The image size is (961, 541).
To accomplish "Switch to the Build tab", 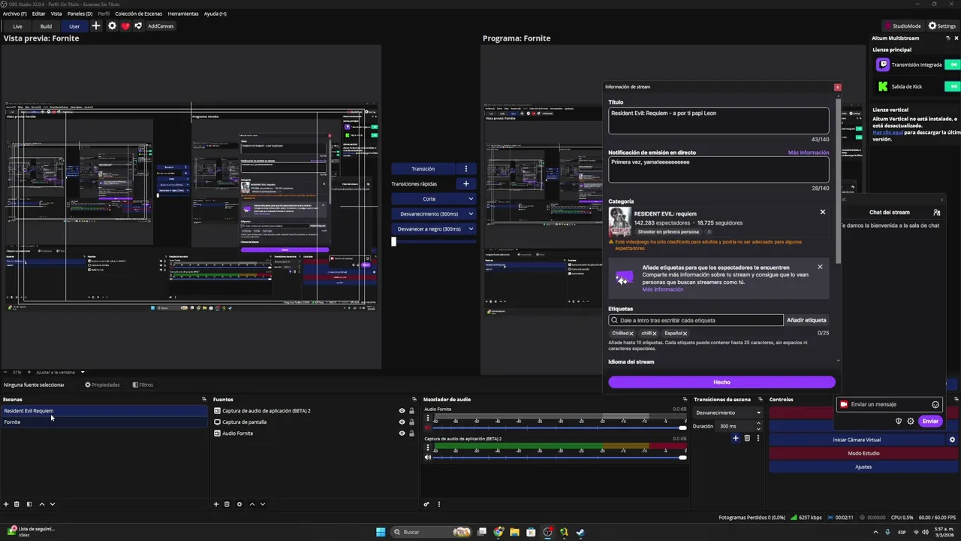I will [x=46, y=26].
